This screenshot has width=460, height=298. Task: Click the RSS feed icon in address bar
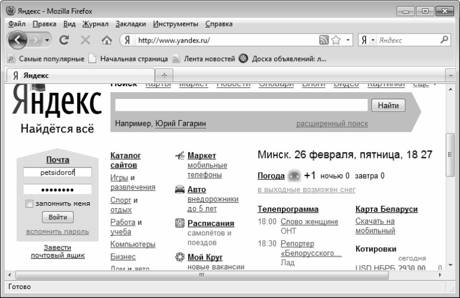tap(323, 41)
